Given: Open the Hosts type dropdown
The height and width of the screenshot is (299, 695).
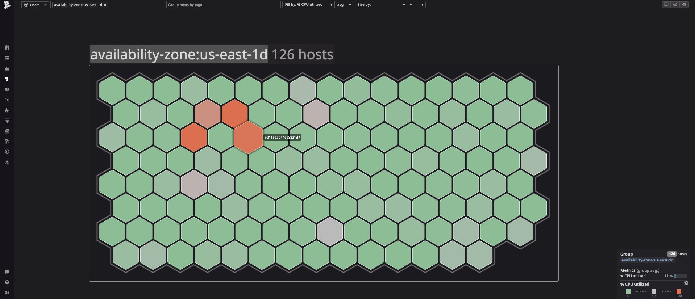Looking at the screenshot, I should click(x=35, y=5).
